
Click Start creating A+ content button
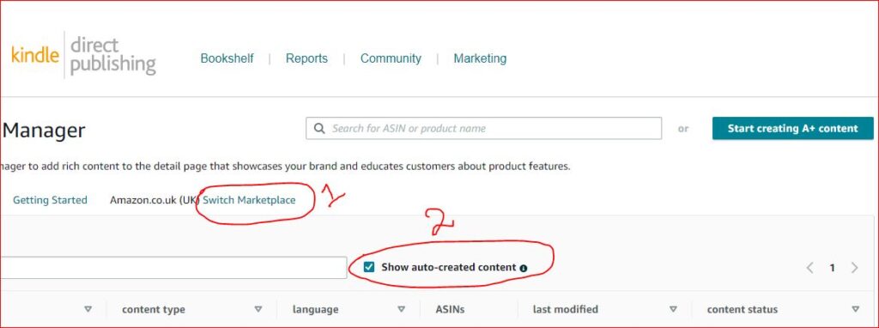tap(792, 129)
